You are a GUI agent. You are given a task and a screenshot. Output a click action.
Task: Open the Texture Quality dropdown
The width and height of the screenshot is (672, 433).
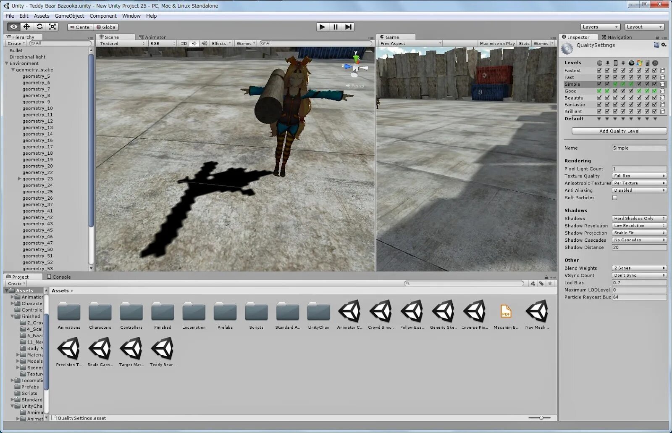pos(639,176)
